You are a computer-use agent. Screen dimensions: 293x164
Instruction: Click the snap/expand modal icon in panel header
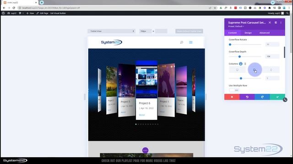pyautogui.click(x=276, y=22)
